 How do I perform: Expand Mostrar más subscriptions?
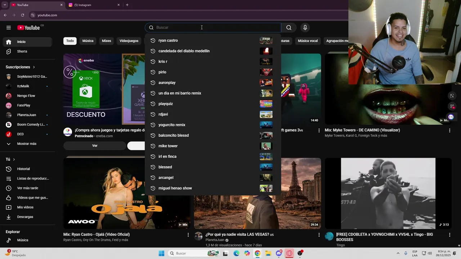point(27,144)
